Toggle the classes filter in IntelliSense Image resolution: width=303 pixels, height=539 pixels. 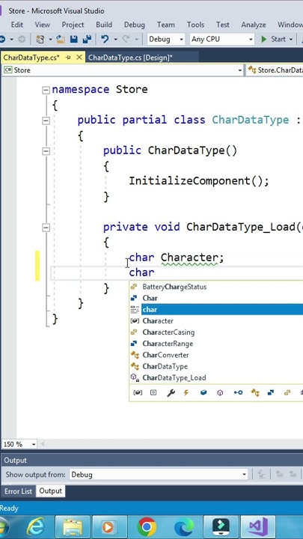point(255,392)
